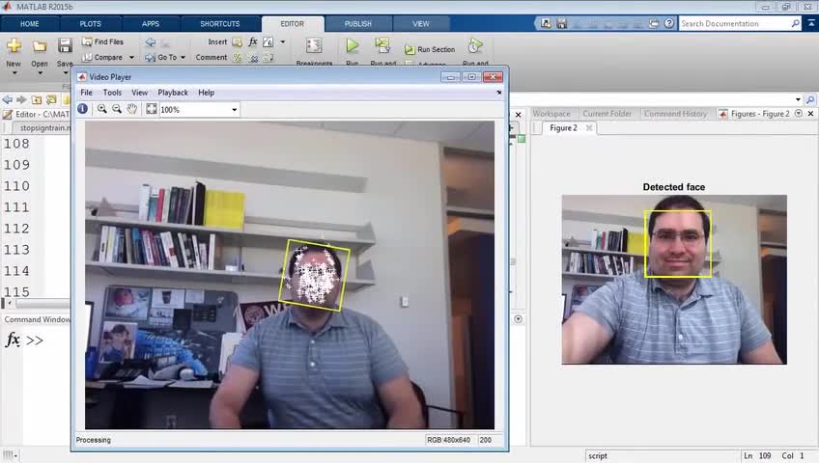Click the back navigation arrow in ribbon
Viewport: 819px width, 463px height.
click(151, 42)
